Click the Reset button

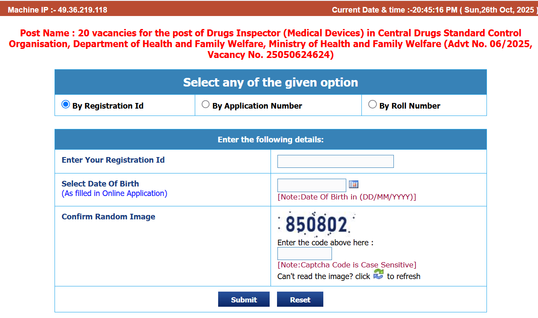pyautogui.click(x=300, y=299)
